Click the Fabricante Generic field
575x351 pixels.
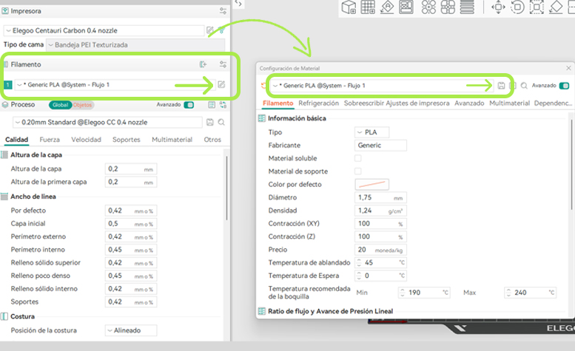[380, 146]
